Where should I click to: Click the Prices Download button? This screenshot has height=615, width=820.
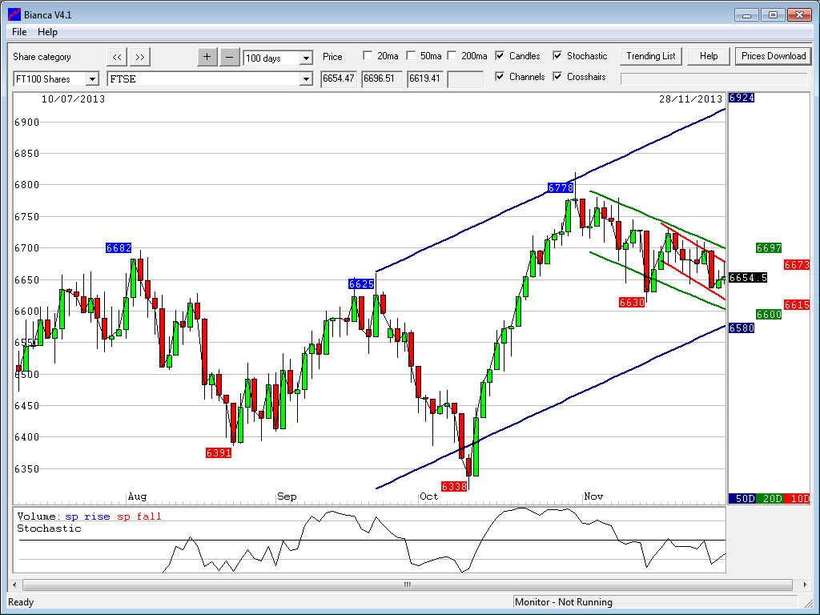pos(773,56)
